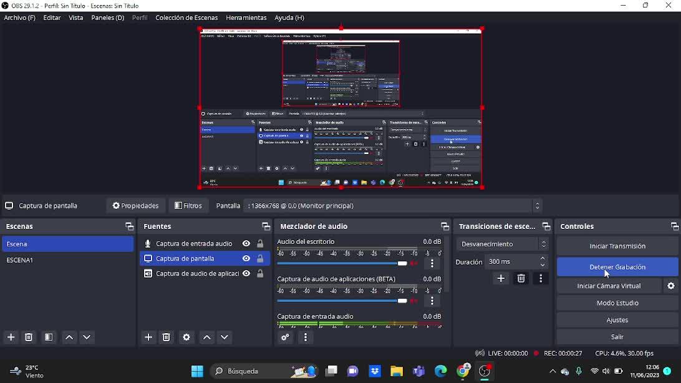The image size is (681, 383).
Task: Open the Herramientas menu
Action: (246, 18)
